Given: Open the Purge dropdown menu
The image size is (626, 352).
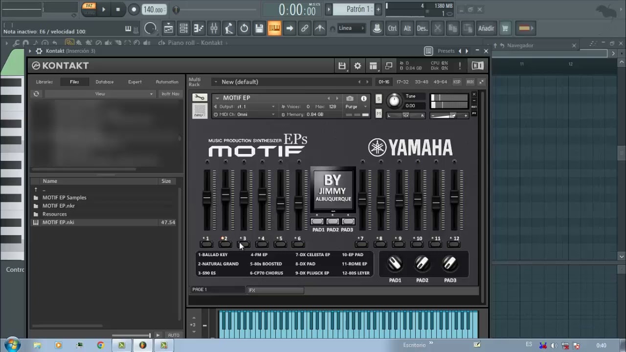Looking at the screenshot, I should (357, 107).
